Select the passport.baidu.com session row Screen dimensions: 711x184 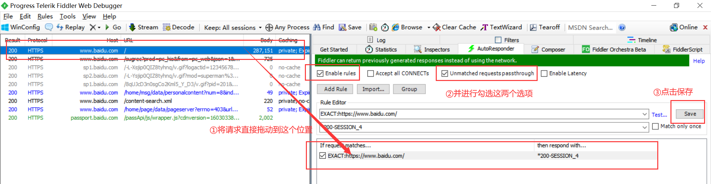pos(155,118)
